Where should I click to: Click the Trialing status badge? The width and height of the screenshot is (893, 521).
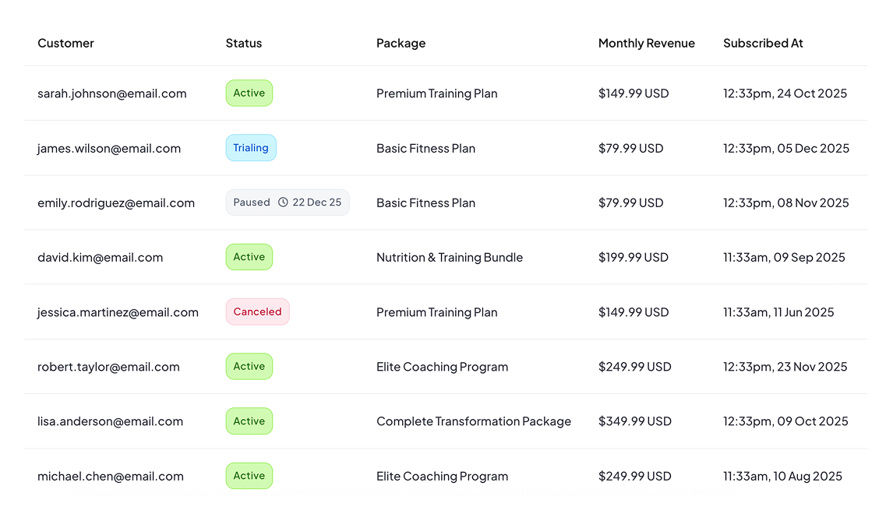[250, 148]
